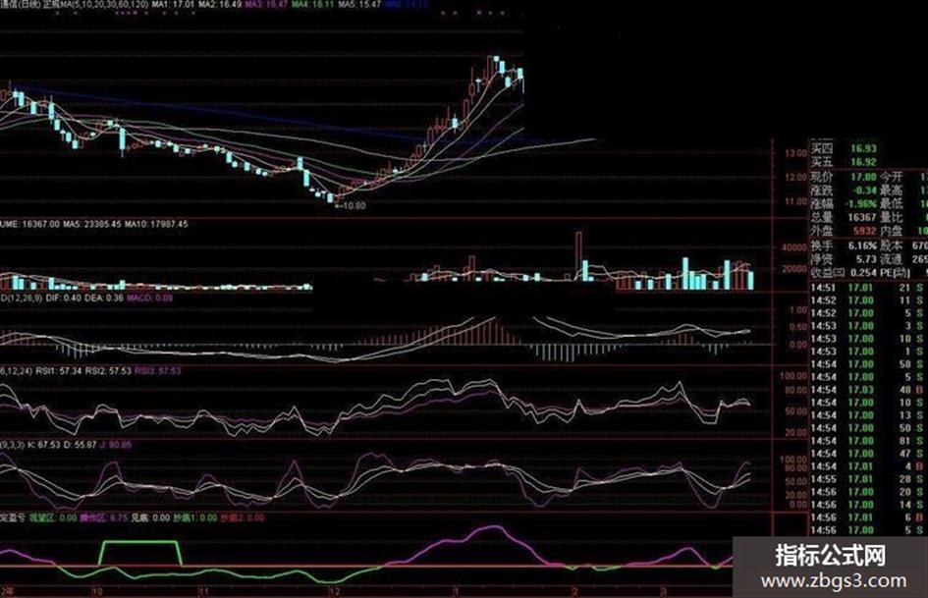Click the D: 55.87 KDJ value
The width and height of the screenshot is (928, 598).
81,445
